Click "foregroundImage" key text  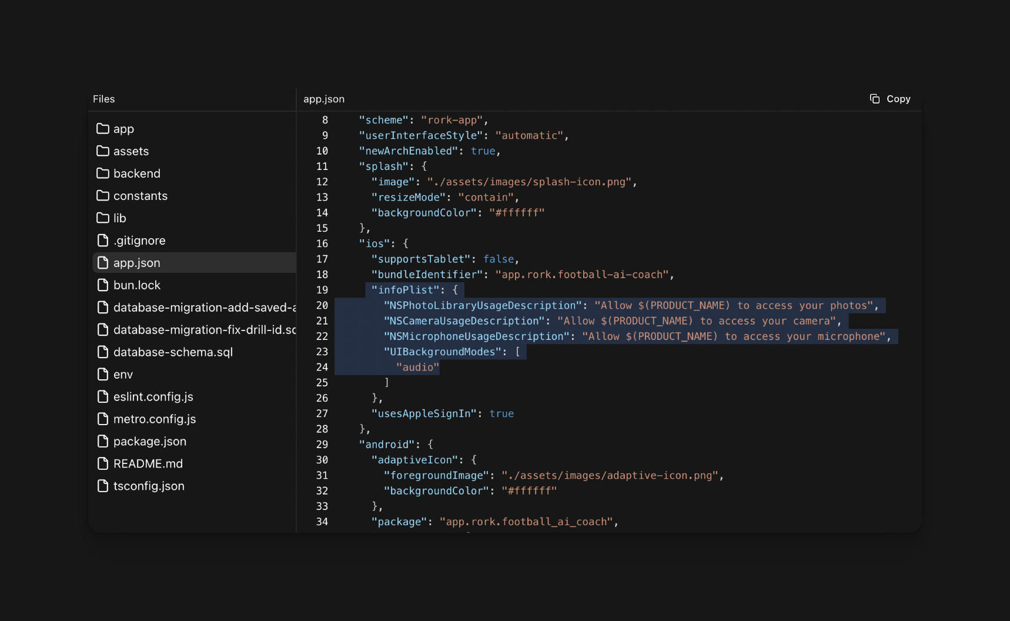[436, 475]
